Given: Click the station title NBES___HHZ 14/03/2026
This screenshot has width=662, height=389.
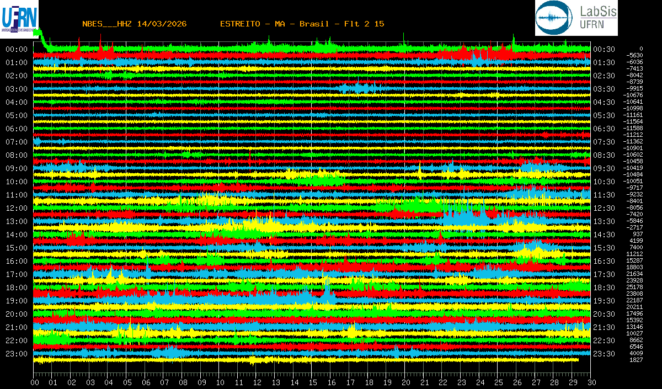Looking at the screenshot, I should click(134, 24).
